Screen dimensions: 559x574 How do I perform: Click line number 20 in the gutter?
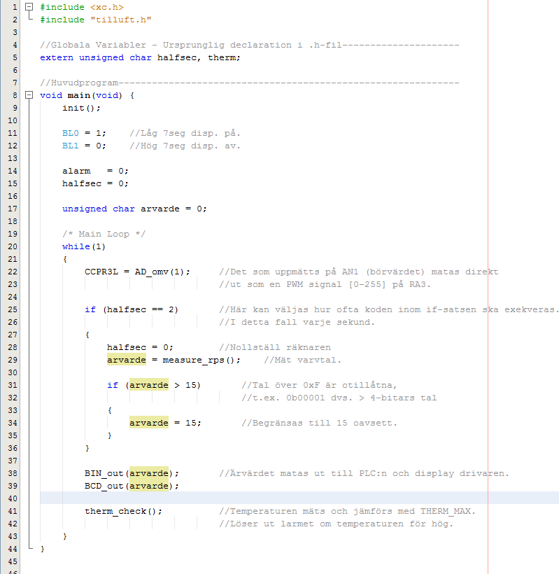15,246
